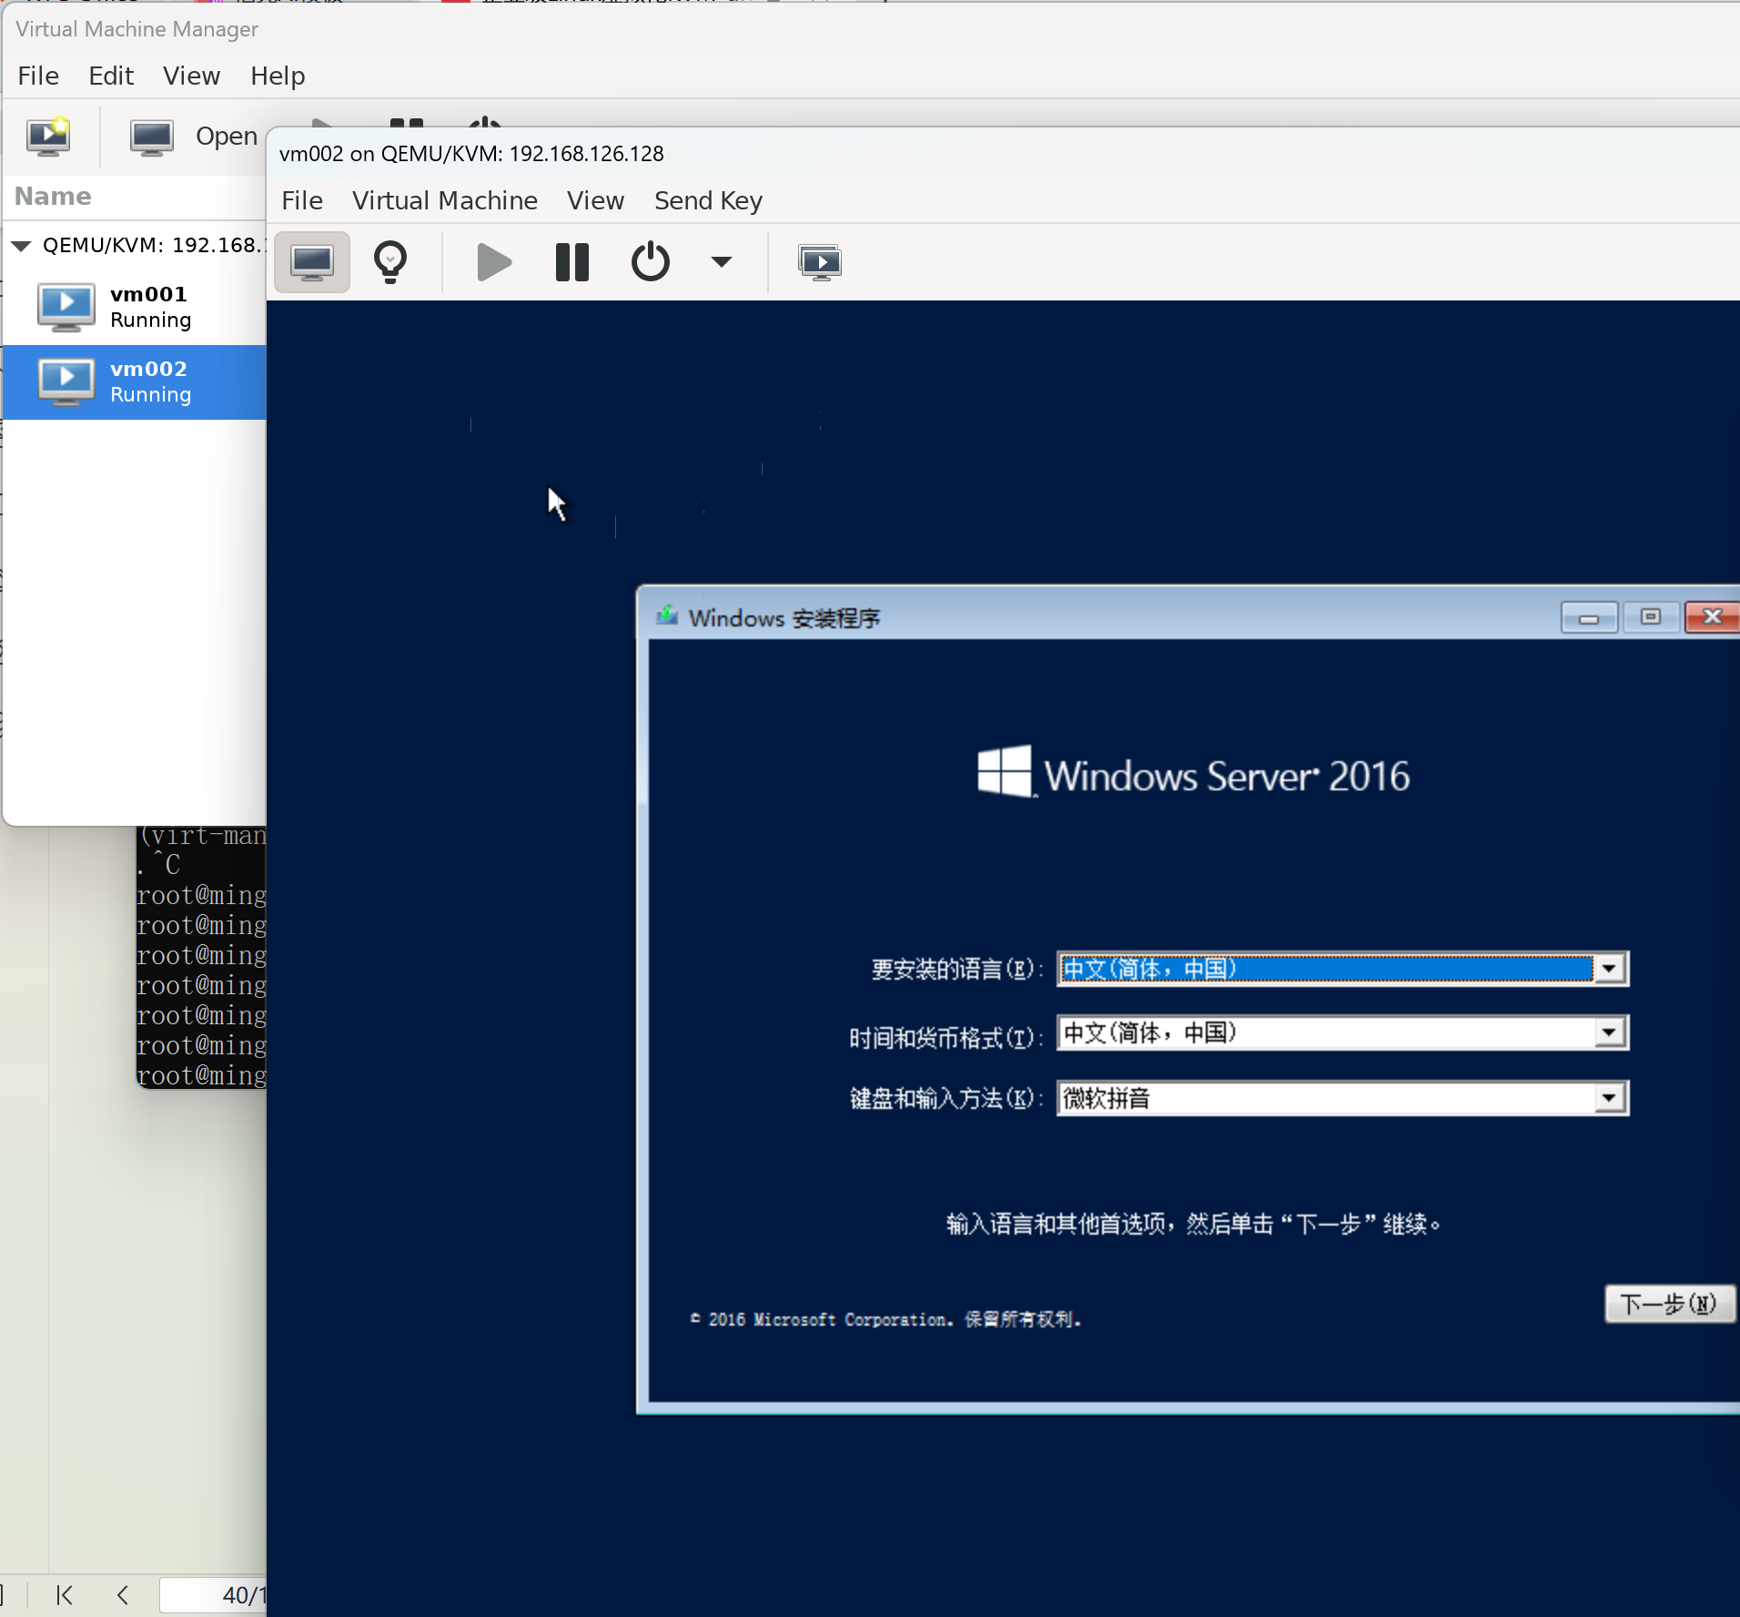Click the power shutdown icon
The width and height of the screenshot is (1740, 1617).
click(650, 262)
